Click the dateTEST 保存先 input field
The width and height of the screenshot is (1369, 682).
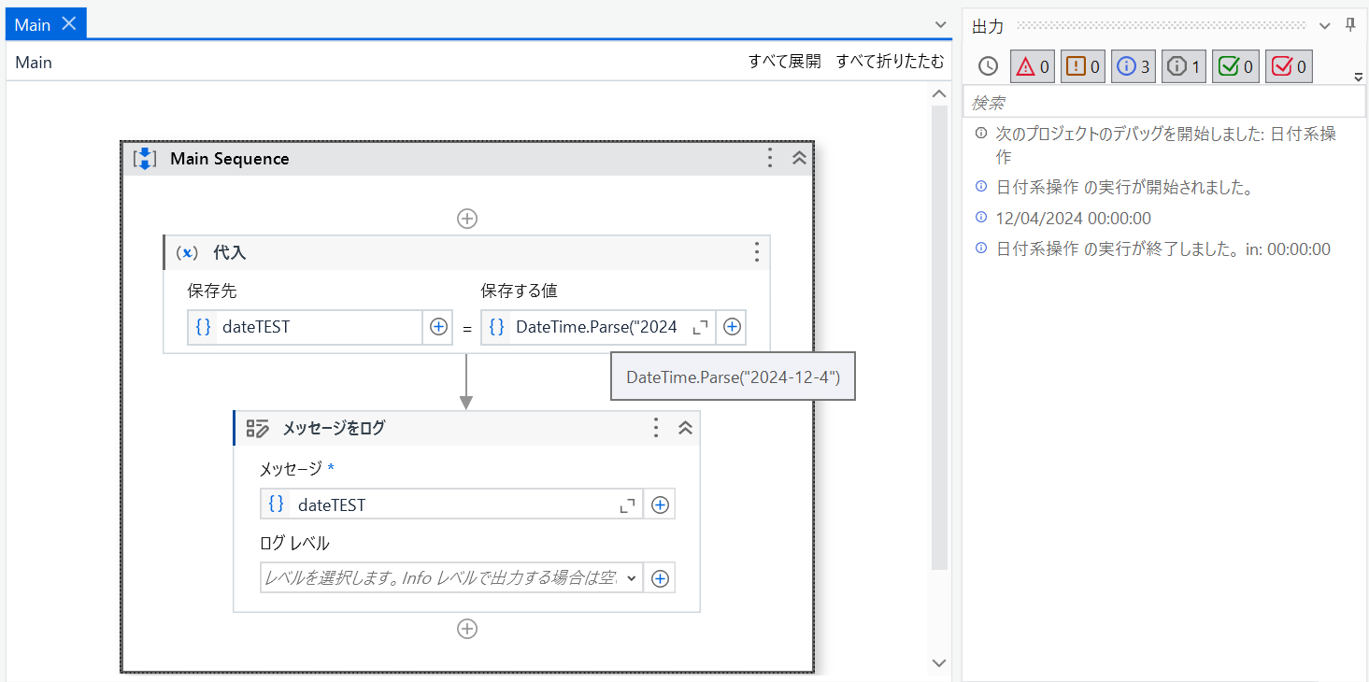click(306, 327)
